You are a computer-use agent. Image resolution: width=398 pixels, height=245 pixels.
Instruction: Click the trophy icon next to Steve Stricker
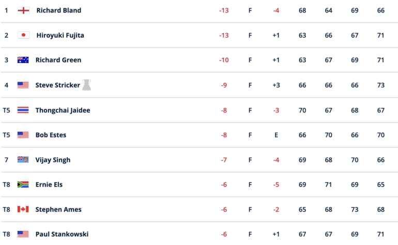[x=86, y=85]
